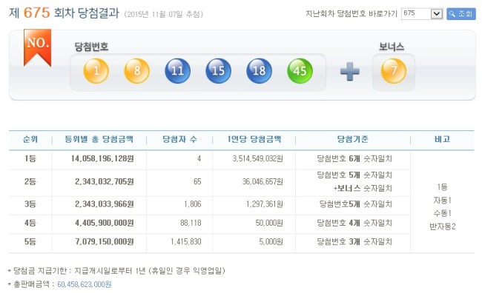This screenshot has width=482, height=293.
Task: Click the yellow ball number 8
Action: (x=136, y=71)
